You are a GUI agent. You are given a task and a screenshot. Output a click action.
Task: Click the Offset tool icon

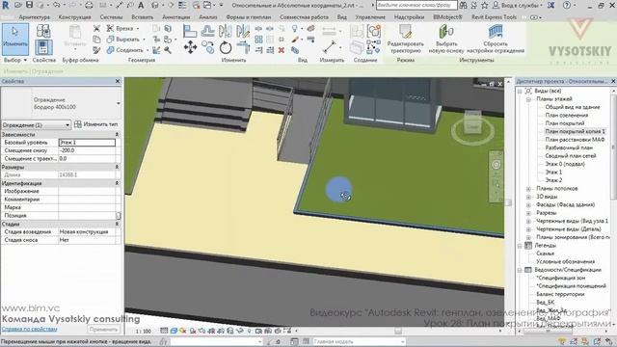point(208,31)
